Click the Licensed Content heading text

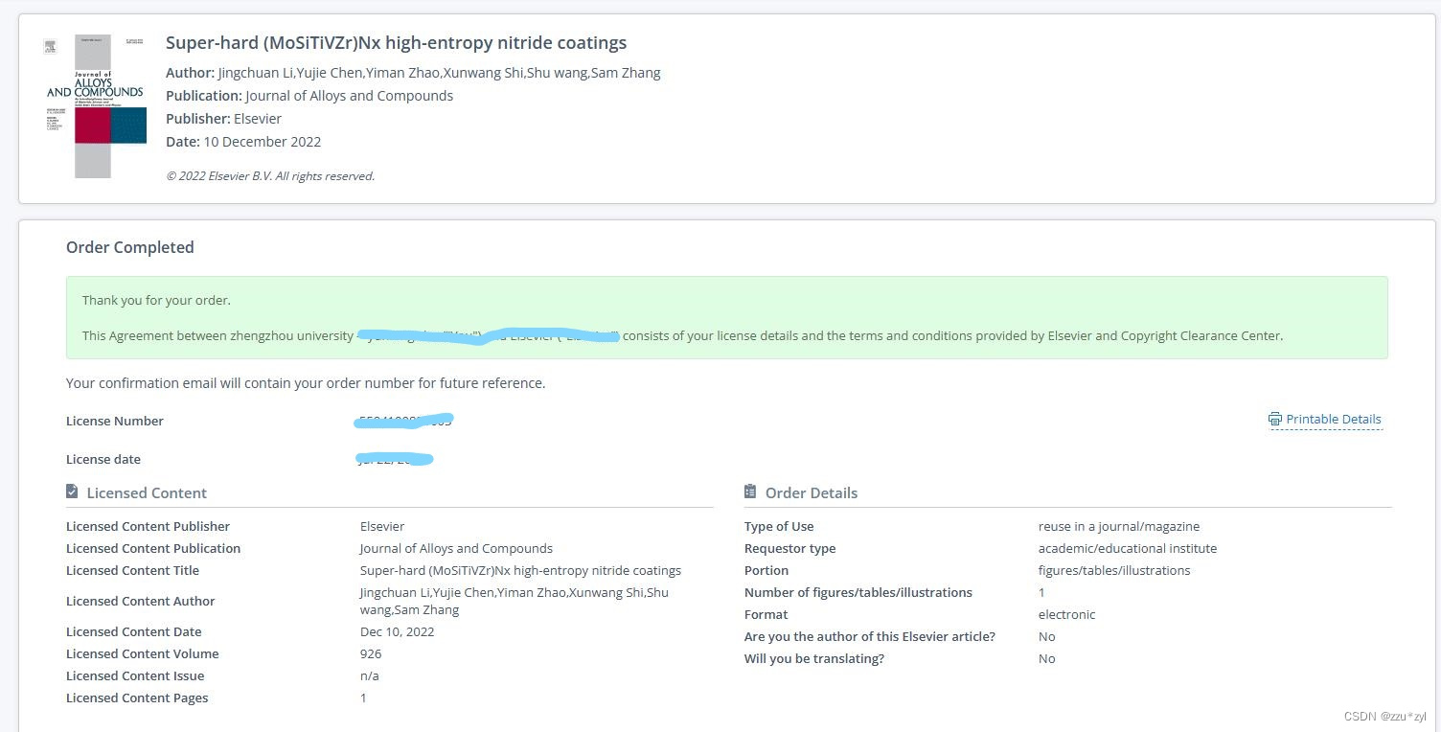pyautogui.click(x=147, y=492)
